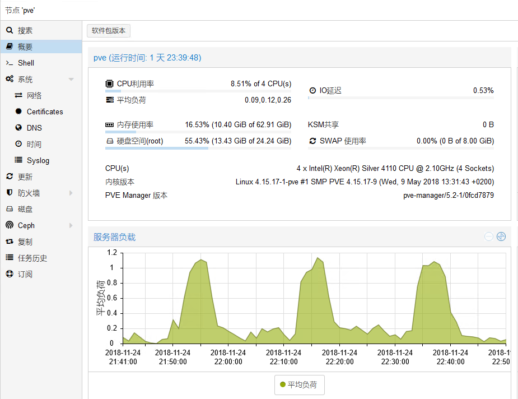Expand the 防火墙 submenu arrow

pyautogui.click(x=71, y=193)
